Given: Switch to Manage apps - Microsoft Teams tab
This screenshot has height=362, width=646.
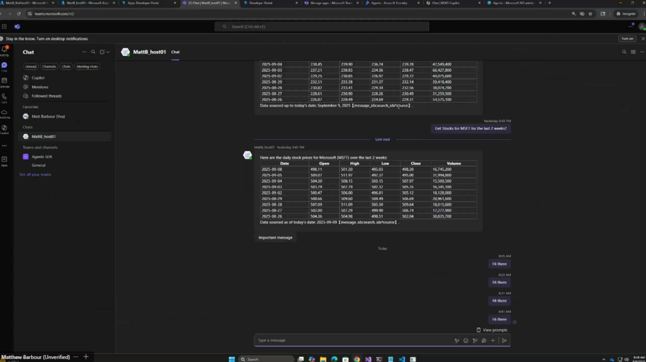Looking at the screenshot, I should pos(332,3).
